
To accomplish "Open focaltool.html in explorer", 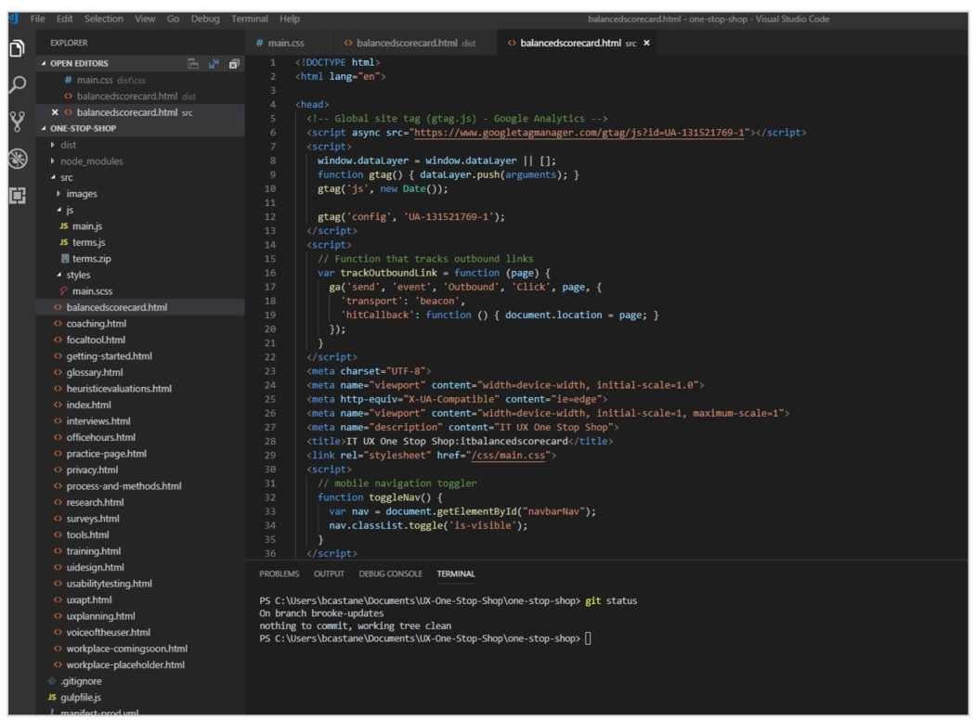I will 140,340.
